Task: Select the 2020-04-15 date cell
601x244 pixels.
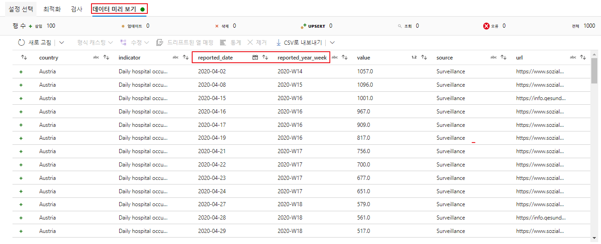Action: (212, 98)
